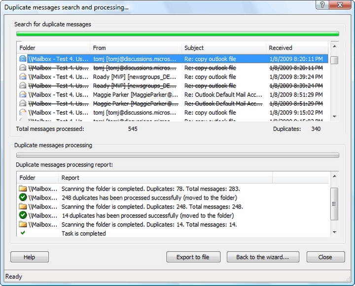The image size is (355, 286).
Task: Click envelope icon of tomj 9:15:02 PM row
Action: click(23, 112)
